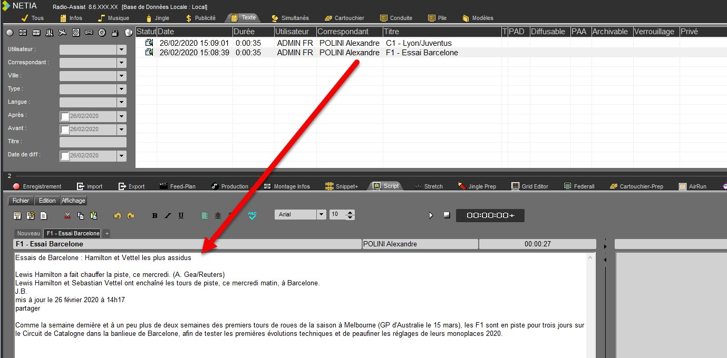Open the Arial font dropdown
The image size is (727, 358).
321,215
